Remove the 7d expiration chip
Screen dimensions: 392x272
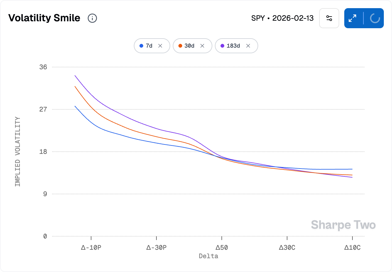point(160,46)
